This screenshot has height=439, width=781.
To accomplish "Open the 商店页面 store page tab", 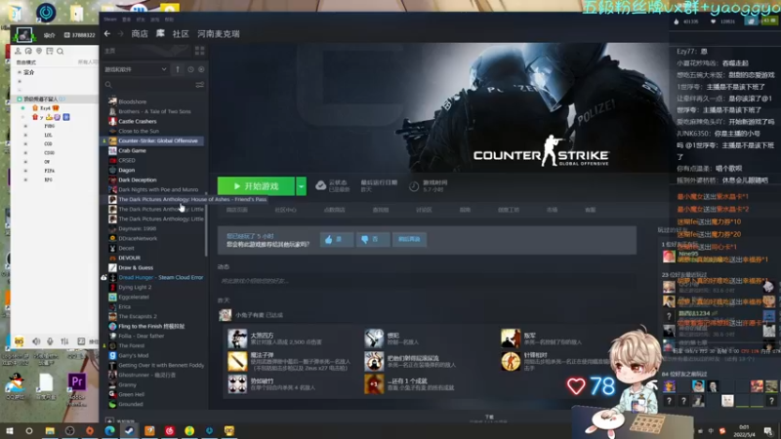I will click(x=236, y=210).
